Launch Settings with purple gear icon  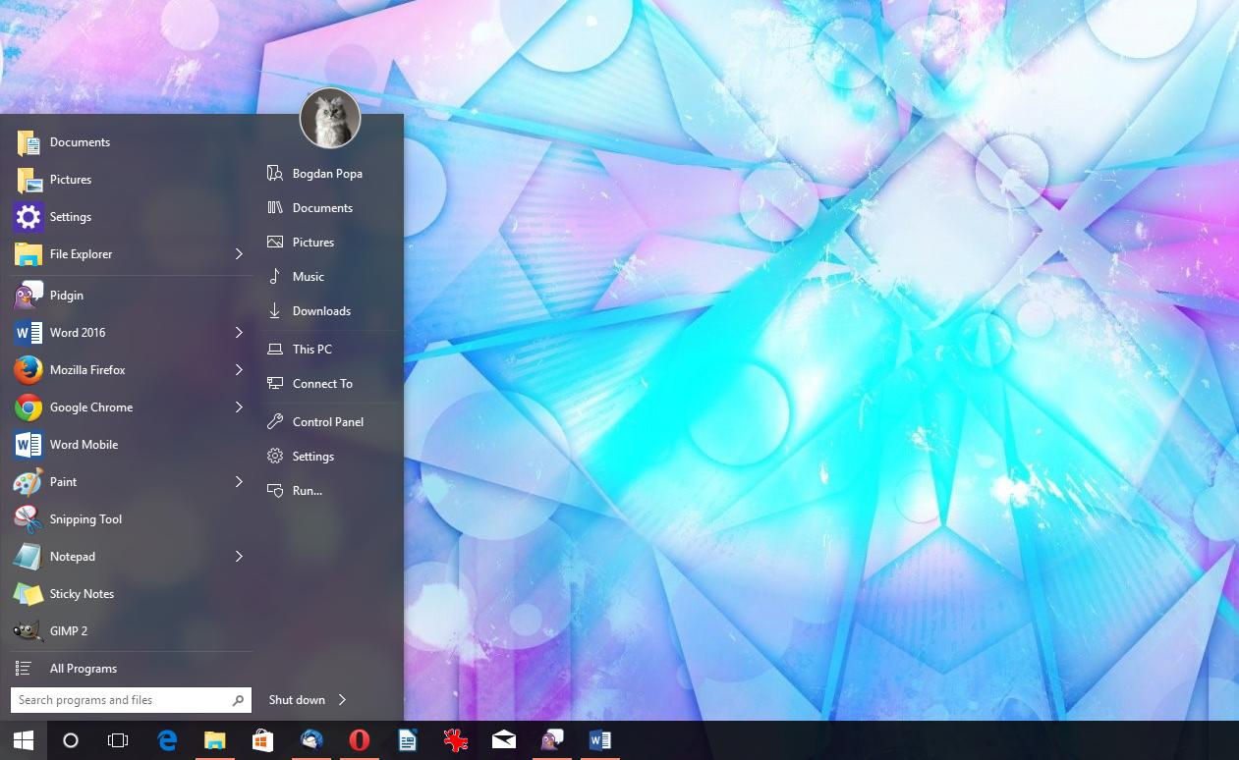pyautogui.click(x=131, y=217)
